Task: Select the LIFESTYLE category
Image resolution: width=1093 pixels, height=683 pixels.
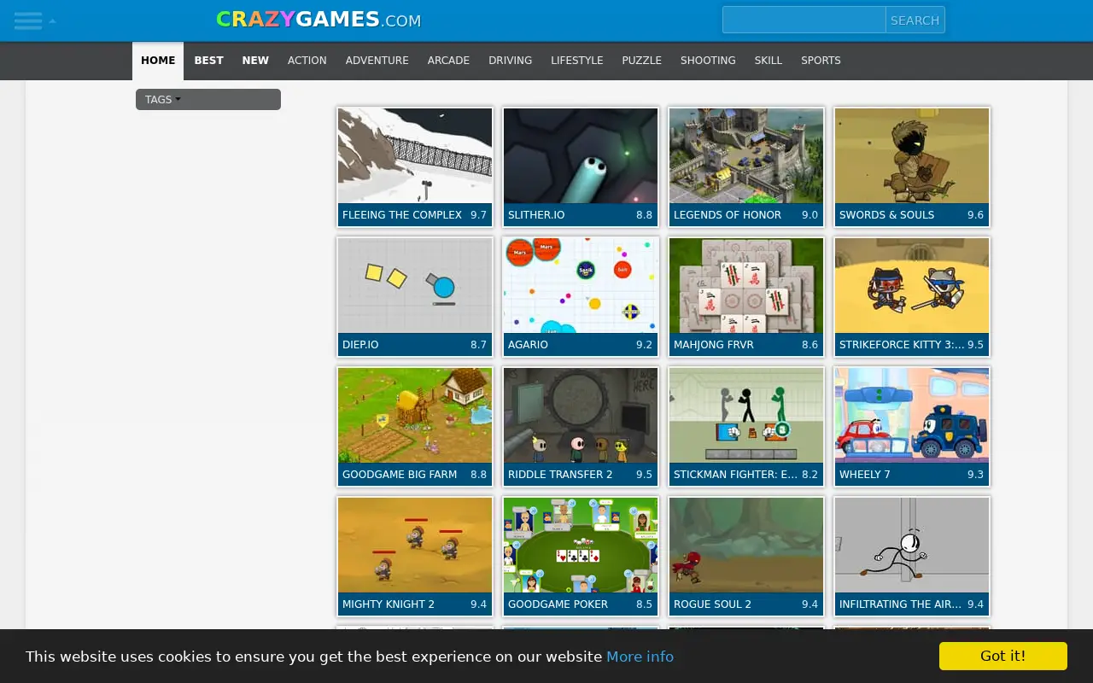Action: [x=577, y=61]
